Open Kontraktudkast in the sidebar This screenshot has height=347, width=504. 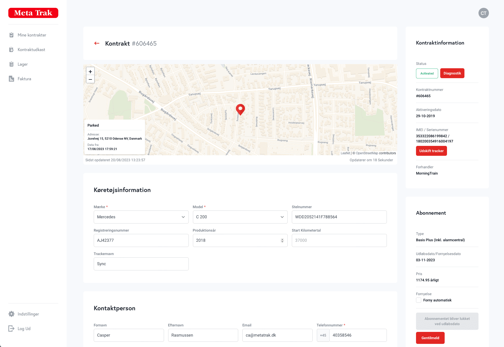[x=31, y=49]
